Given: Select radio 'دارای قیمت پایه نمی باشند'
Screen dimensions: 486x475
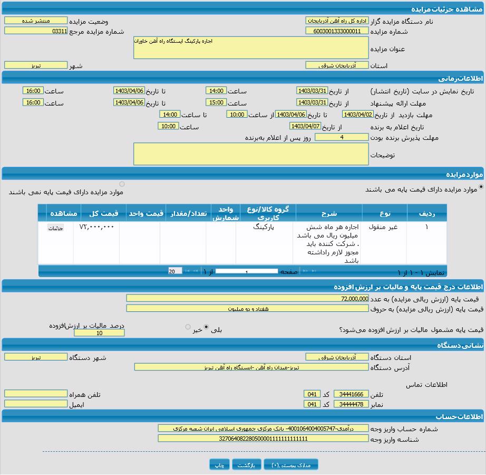Looking at the screenshot, I should (122, 184).
